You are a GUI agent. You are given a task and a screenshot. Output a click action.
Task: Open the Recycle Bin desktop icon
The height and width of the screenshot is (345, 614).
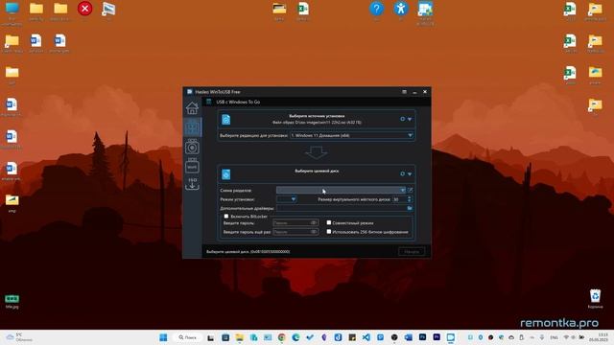click(x=595, y=299)
